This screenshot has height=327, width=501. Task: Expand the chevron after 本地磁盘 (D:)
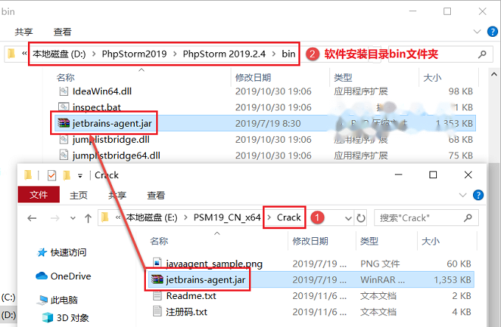94,54
